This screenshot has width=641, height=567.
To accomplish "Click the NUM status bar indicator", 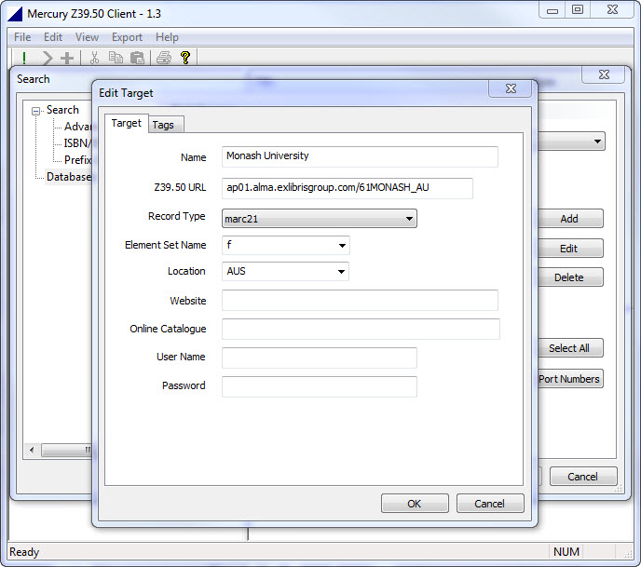I will pos(566,552).
